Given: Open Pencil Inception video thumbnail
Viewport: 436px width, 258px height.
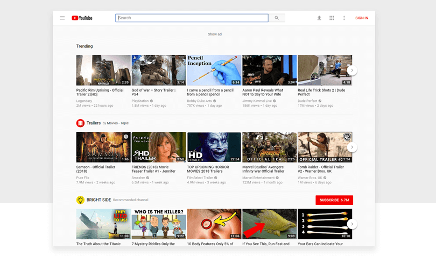Looking at the screenshot, I should (x=214, y=70).
